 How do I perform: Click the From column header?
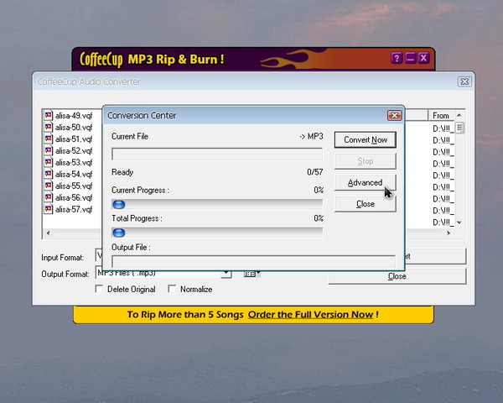[442, 115]
